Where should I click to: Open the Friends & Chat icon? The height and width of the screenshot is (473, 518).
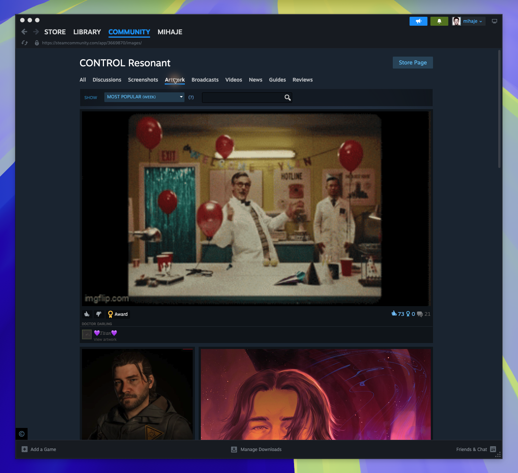[493, 449]
